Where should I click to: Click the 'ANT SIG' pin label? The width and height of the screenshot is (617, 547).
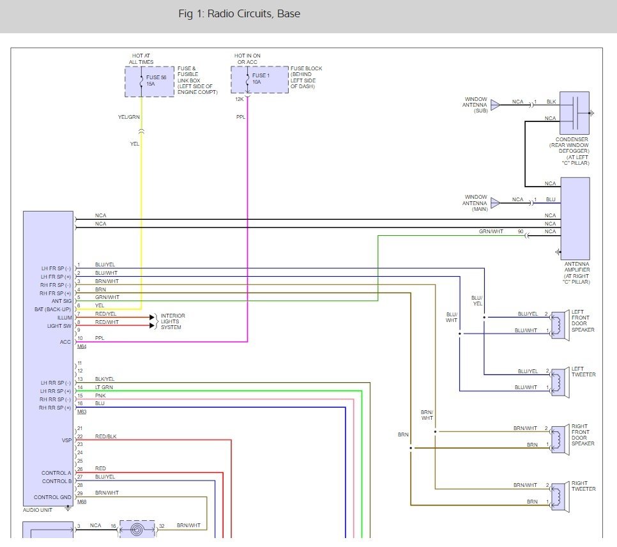(x=62, y=301)
